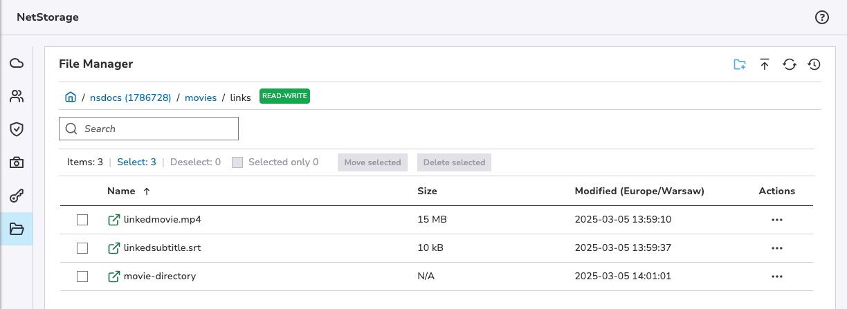Open actions menu for linkedsubtitle.srt

776,248
